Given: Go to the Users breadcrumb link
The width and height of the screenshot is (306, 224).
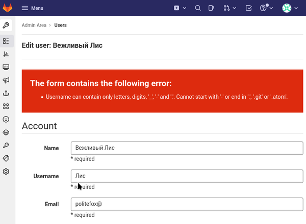Looking at the screenshot, I should 60,25.
